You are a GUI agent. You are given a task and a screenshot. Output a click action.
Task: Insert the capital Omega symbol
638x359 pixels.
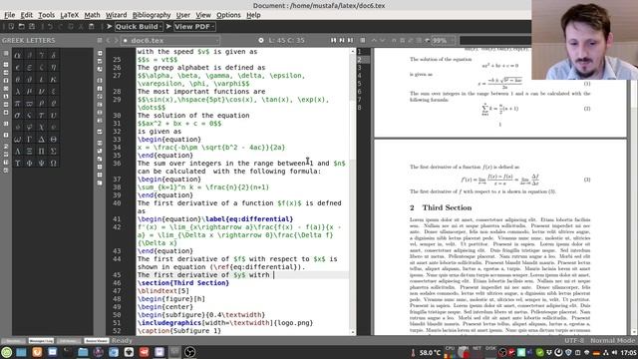click(53, 164)
